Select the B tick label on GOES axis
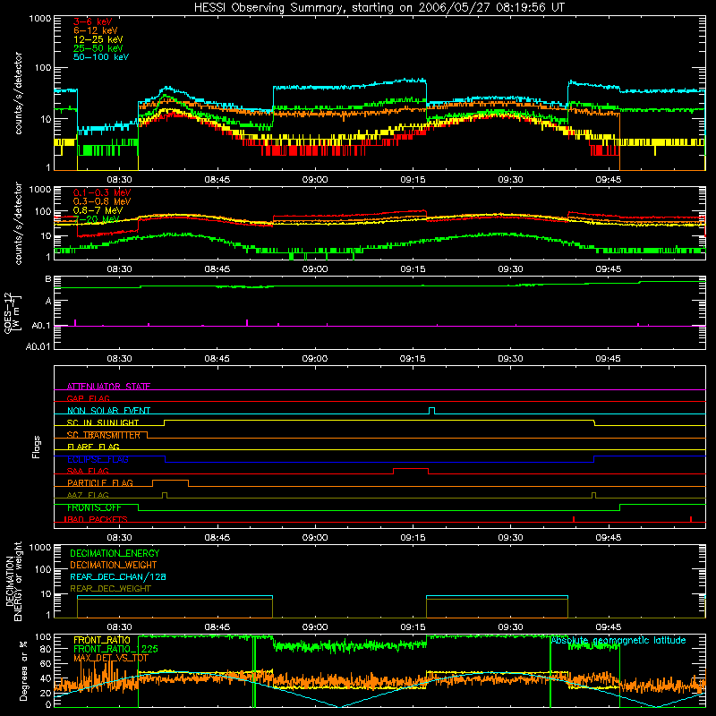This screenshot has width=716, height=716. coord(48,279)
